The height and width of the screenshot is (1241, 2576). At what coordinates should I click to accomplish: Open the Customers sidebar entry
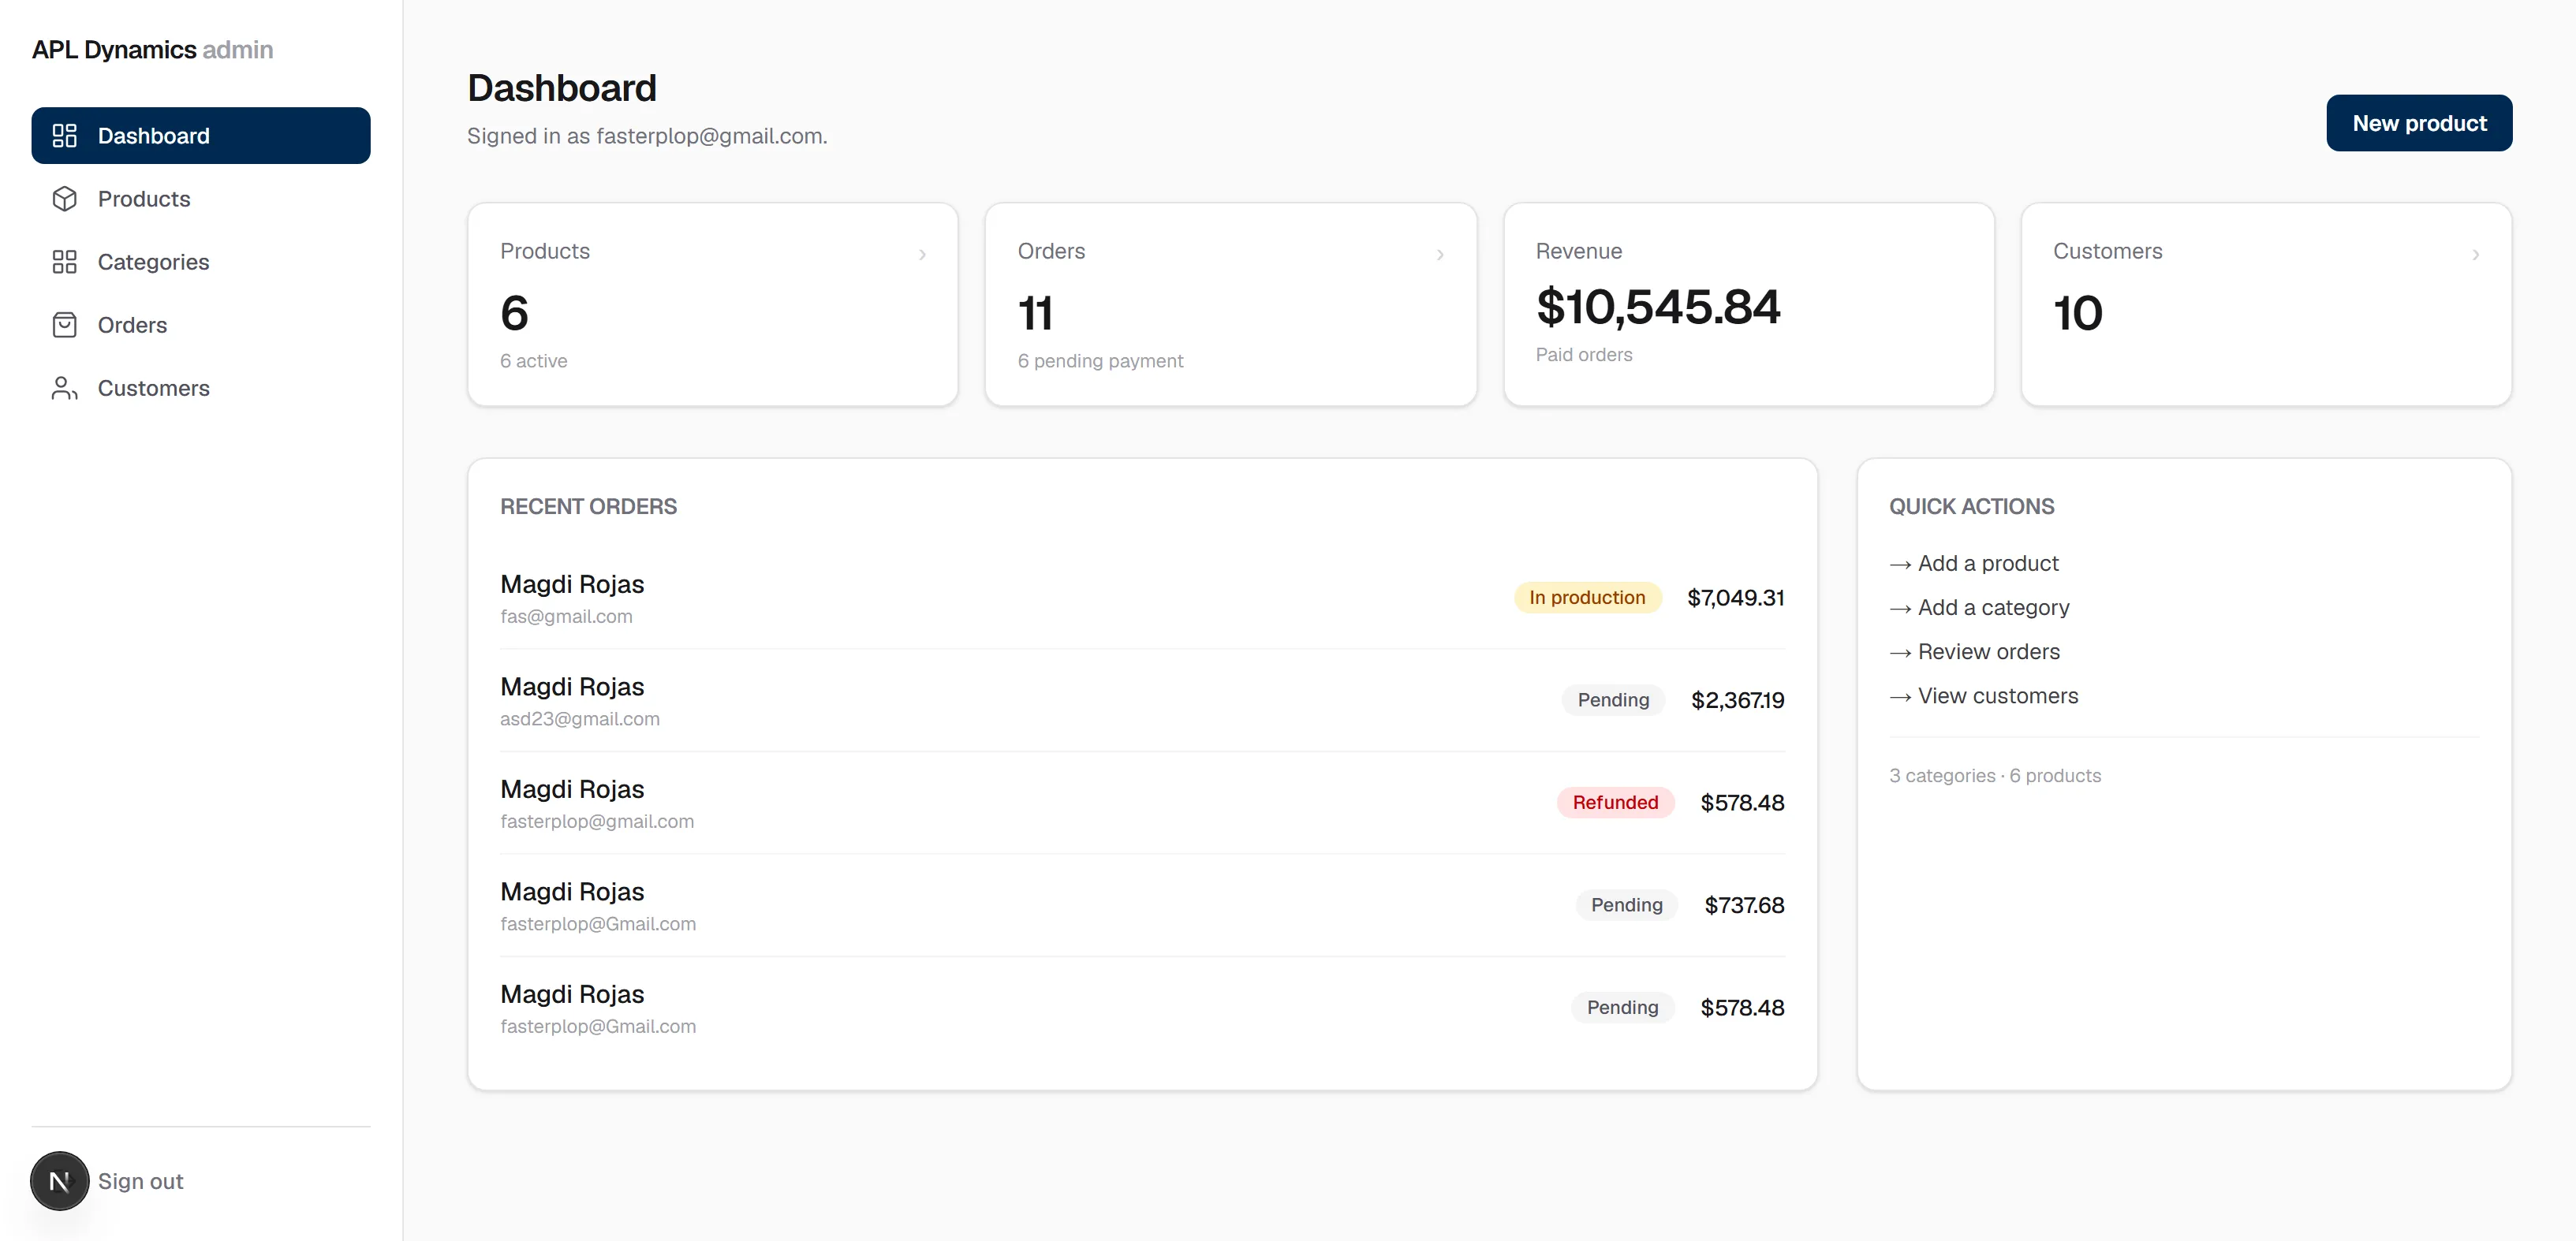coord(201,388)
